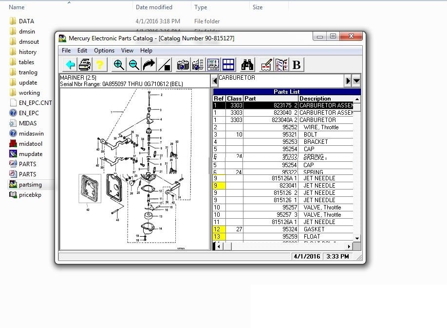447x328 pixels.
Task: Click the bold B toolbar icon
Action: [297, 65]
